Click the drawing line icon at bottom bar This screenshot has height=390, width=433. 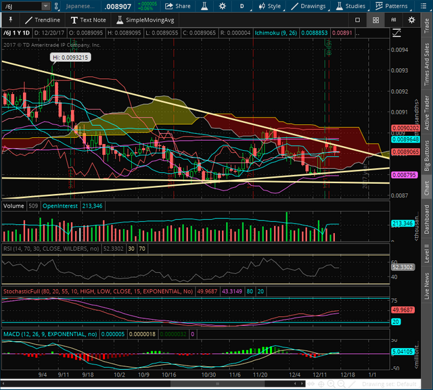[352, 384]
